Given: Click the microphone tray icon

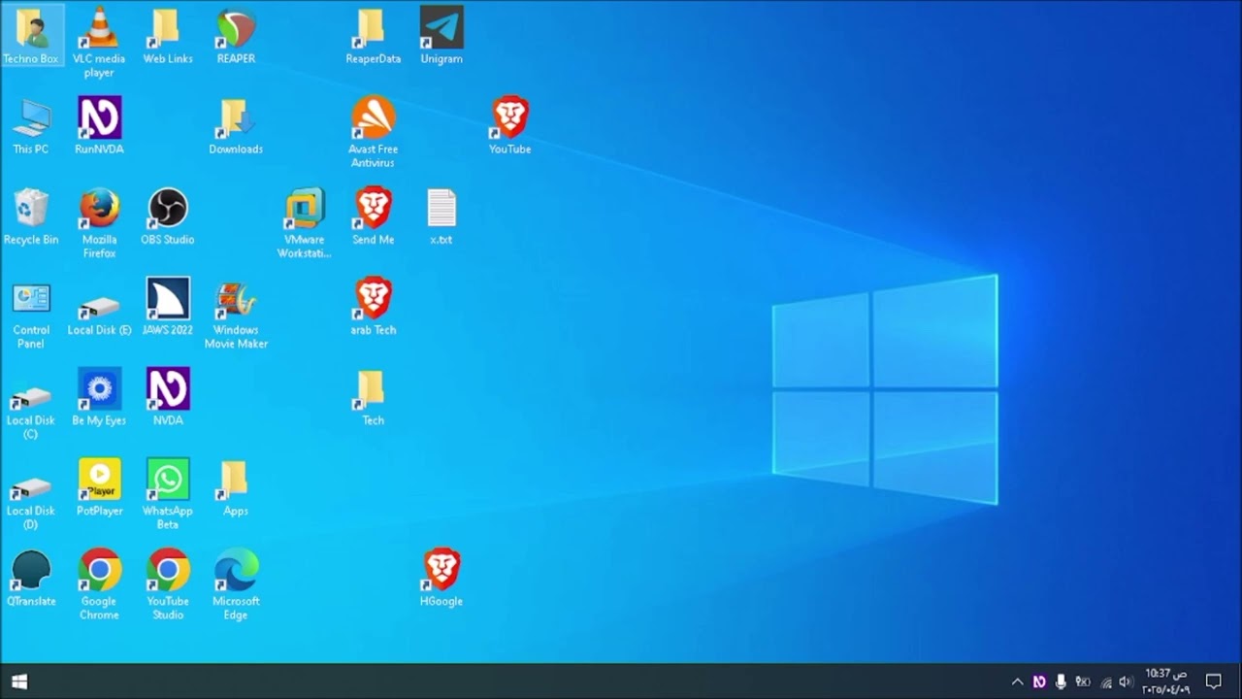Looking at the screenshot, I should [x=1062, y=682].
